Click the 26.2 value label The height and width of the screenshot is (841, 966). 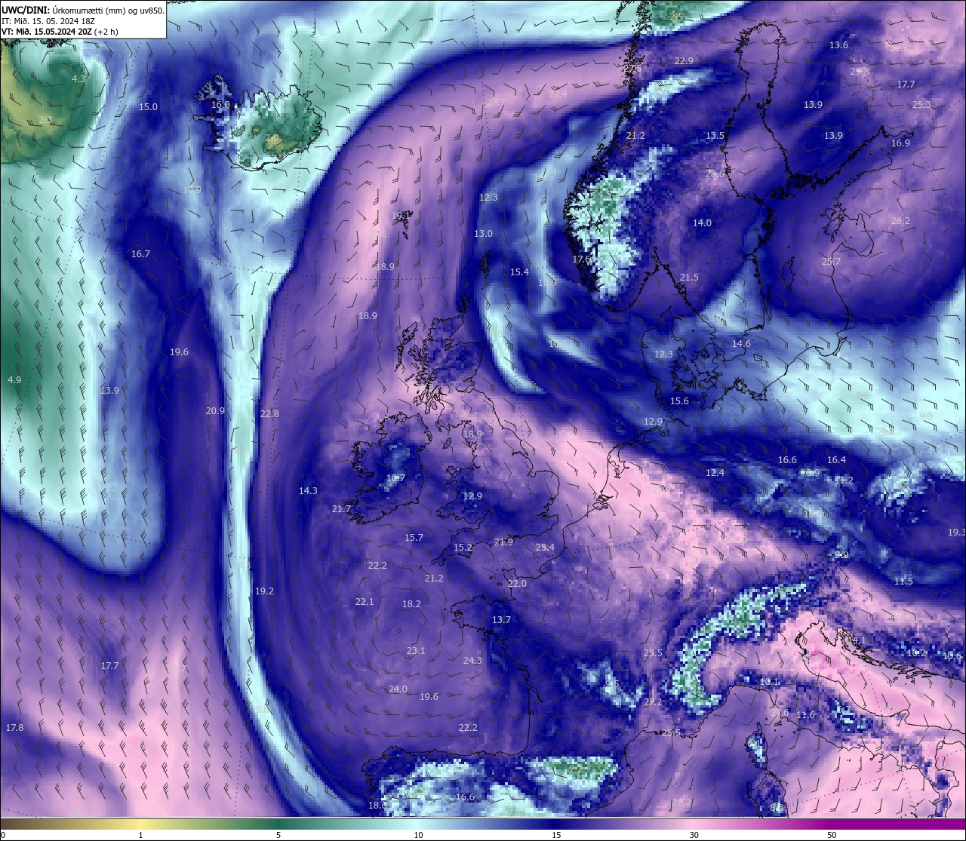[900, 220]
